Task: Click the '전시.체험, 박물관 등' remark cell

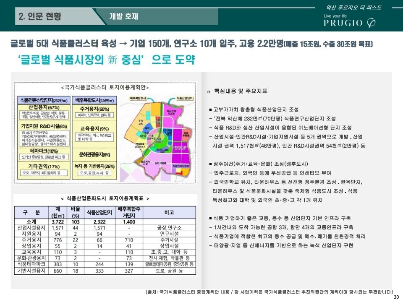Action: (x=169, y=258)
